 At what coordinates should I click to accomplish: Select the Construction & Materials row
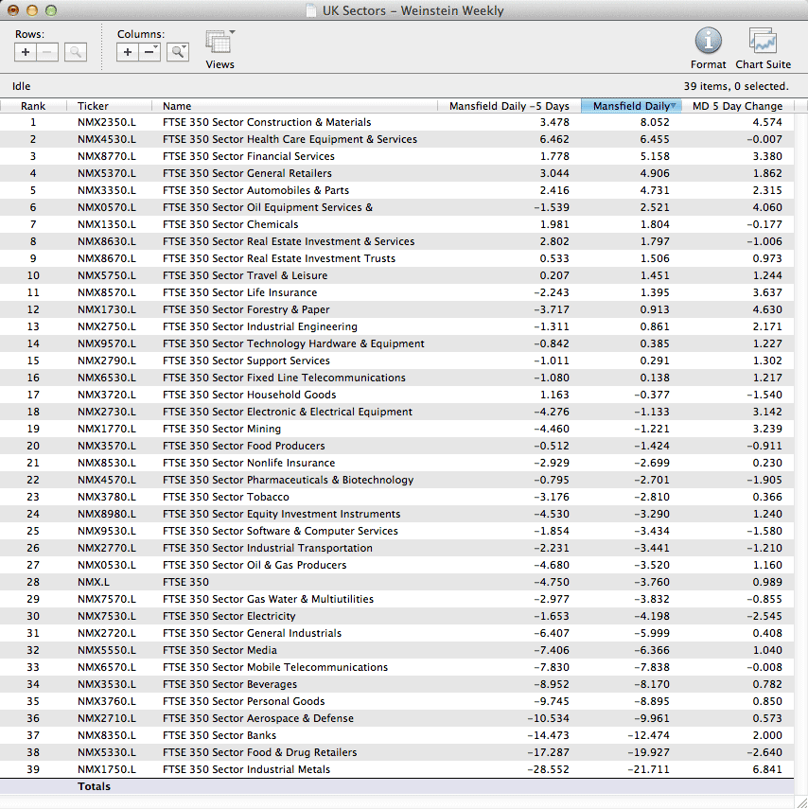[267, 122]
